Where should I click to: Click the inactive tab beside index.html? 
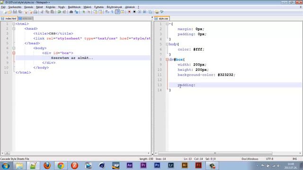26,18
